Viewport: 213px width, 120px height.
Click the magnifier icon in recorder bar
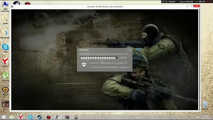[166, 2]
